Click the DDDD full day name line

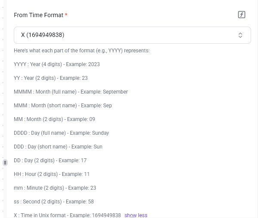point(61,133)
